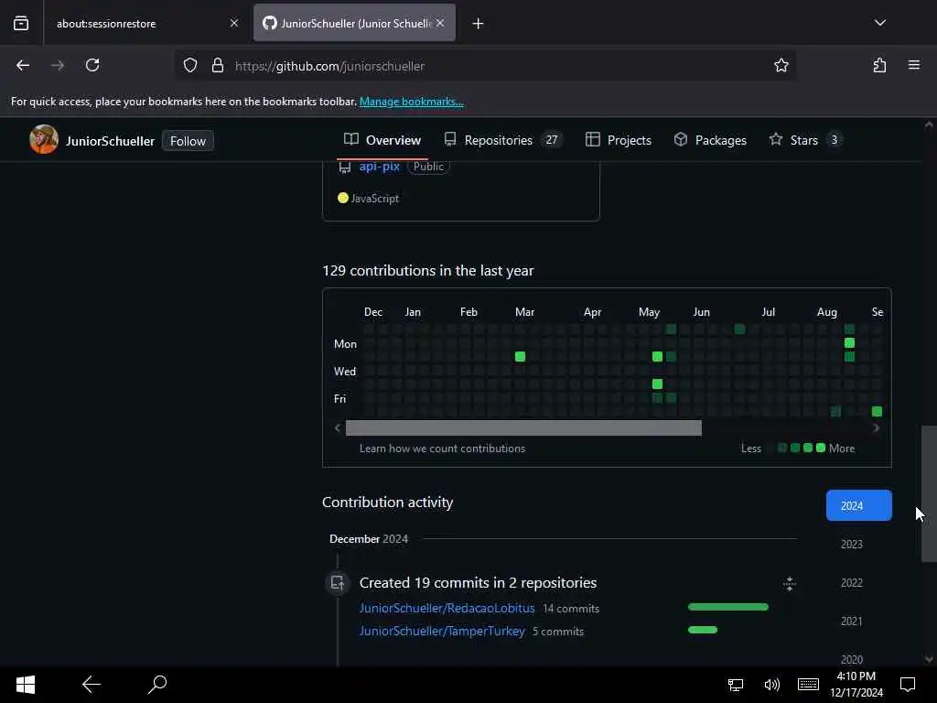This screenshot has width=937, height=703.
Task: Open Windows taskbar search
Action: tap(157, 685)
